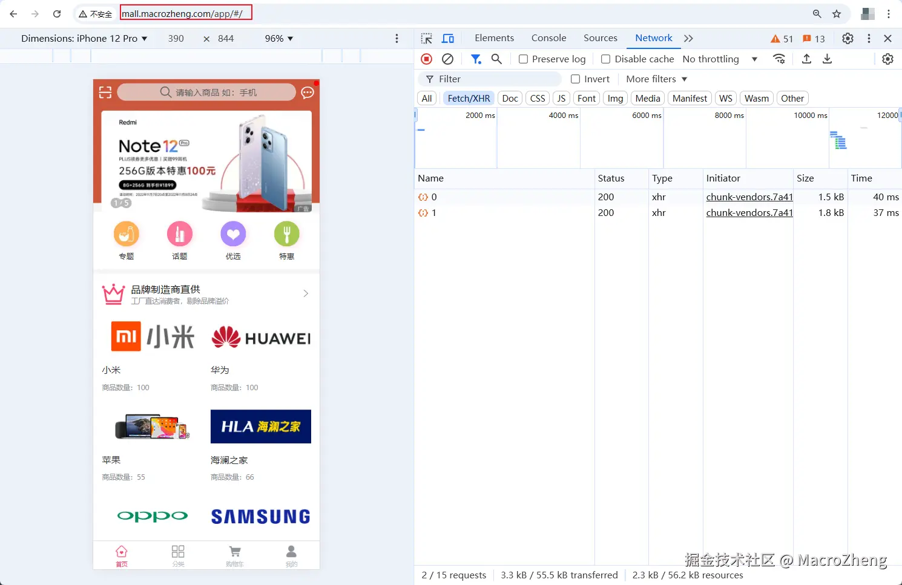Toggle the device toolbar icon
This screenshot has width=902, height=585.
click(448, 38)
